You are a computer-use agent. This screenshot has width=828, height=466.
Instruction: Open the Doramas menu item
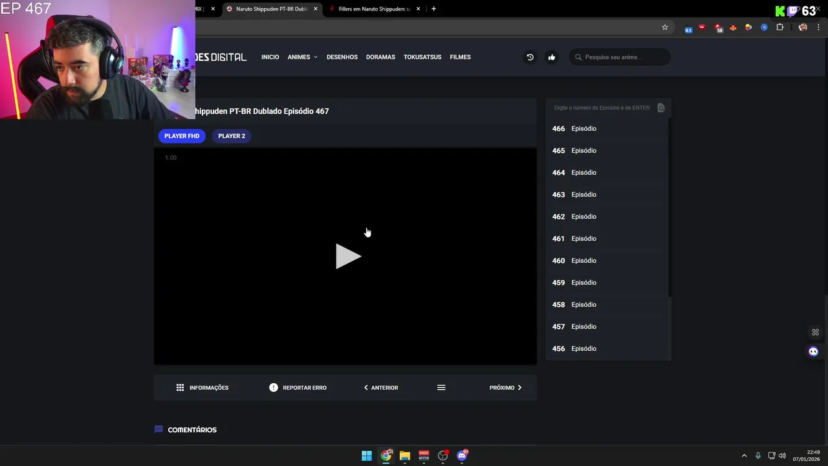tap(380, 57)
